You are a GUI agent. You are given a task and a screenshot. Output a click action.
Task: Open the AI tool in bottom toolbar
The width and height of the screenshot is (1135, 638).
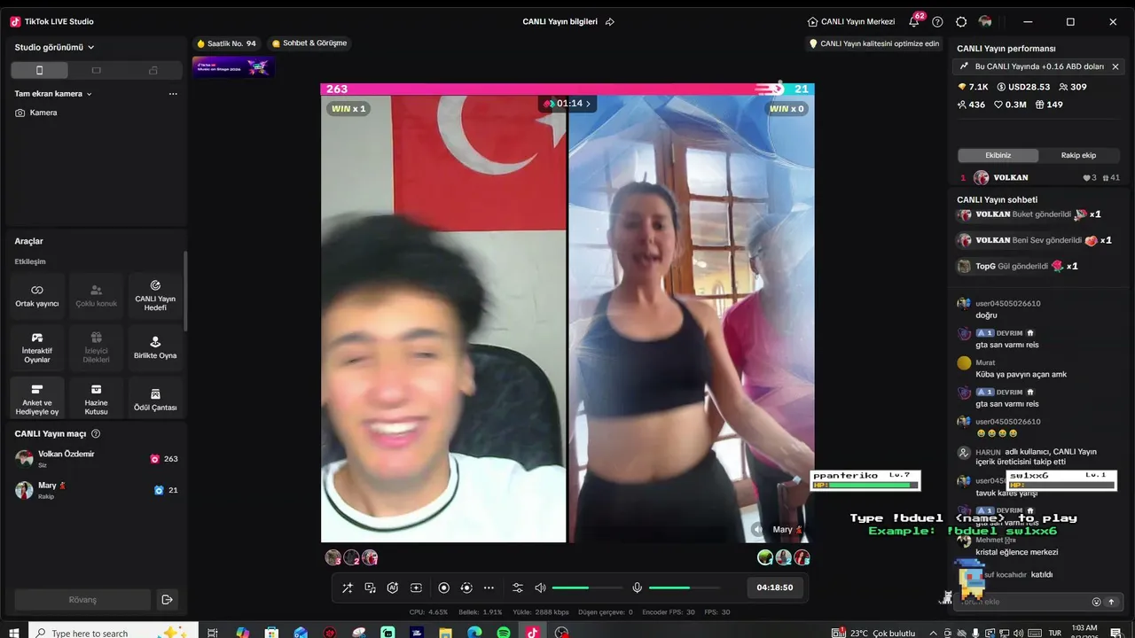point(393,587)
